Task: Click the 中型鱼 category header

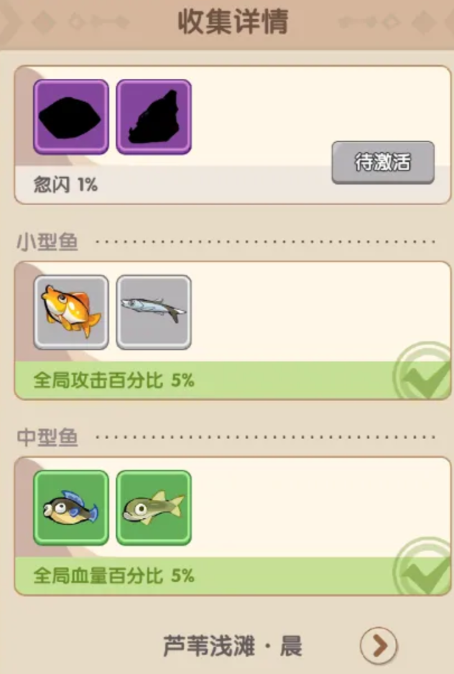Action: (x=47, y=438)
